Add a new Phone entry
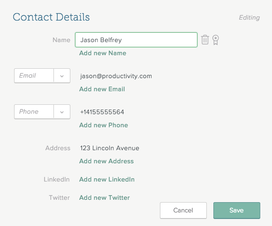The height and width of the screenshot is (226, 272). click(104, 125)
